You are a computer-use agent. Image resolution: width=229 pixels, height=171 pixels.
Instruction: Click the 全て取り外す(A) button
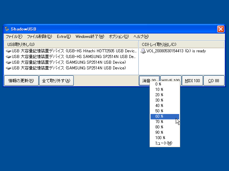click(56, 80)
